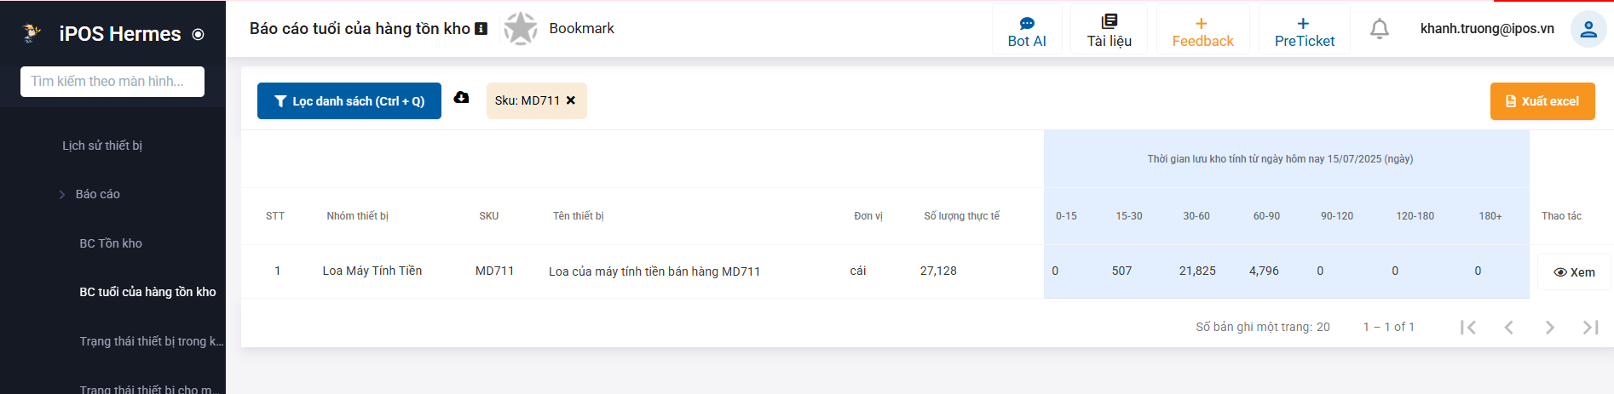Go to the next page arrow
The height and width of the screenshot is (394, 1614).
(x=1549, y=328)
